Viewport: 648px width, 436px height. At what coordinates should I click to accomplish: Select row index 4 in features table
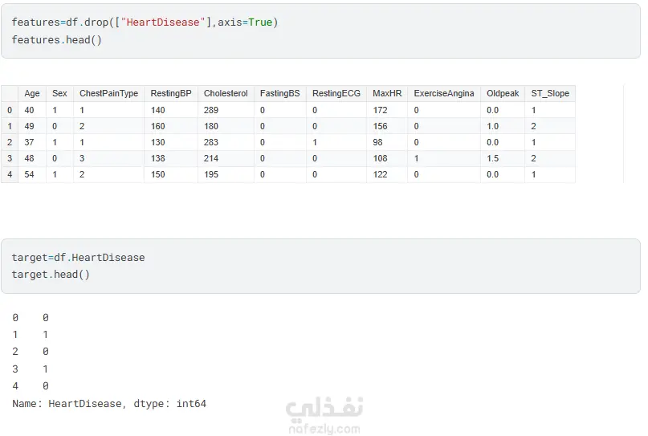click(10, 174)
